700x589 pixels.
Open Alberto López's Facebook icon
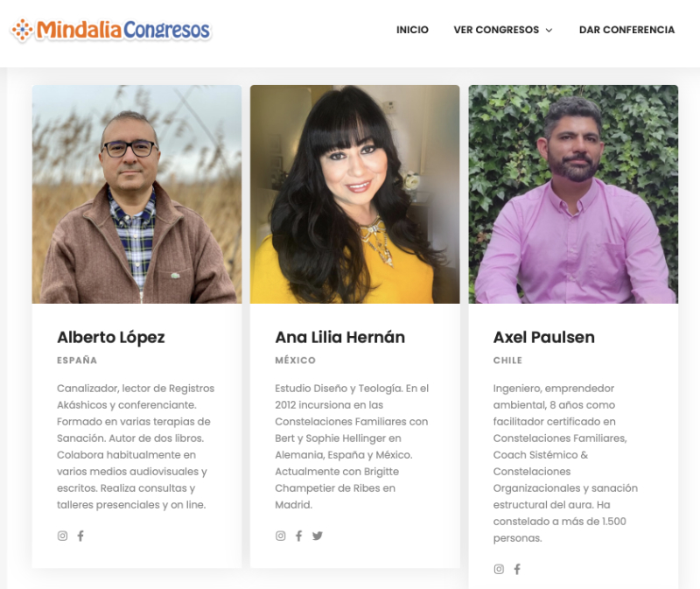pyautogui.click(x=80, y=536)
